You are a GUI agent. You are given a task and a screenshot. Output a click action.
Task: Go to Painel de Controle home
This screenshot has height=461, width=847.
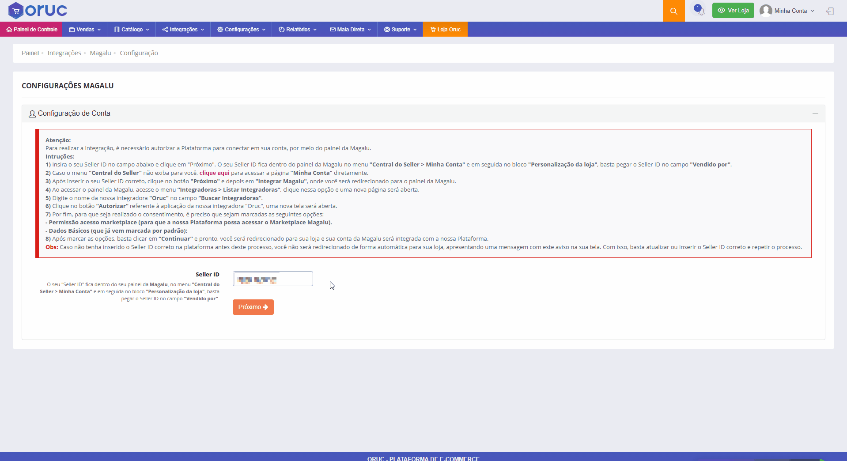pos(31,30)
